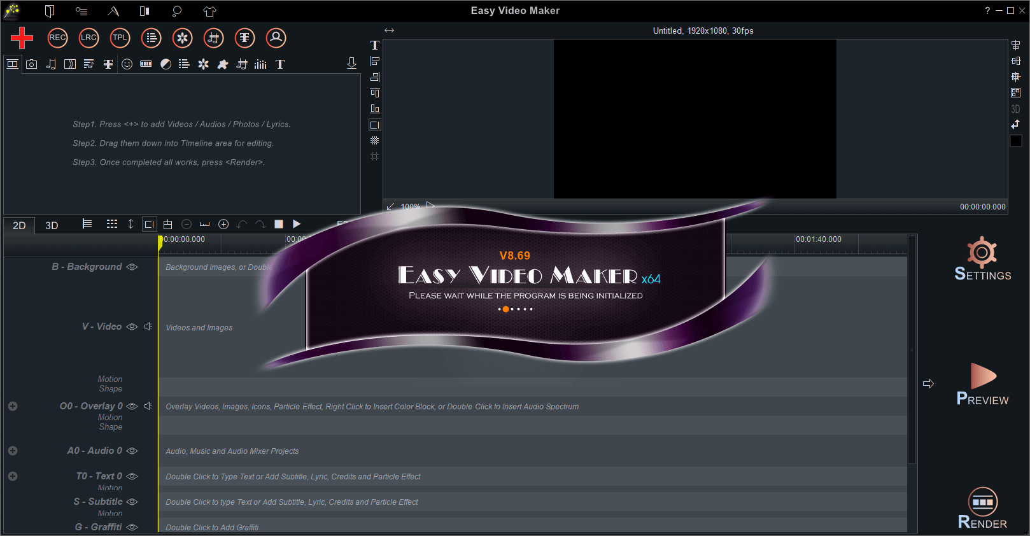Click the door/project icon in title bar

pyautogui.click(x=50, y=11)
